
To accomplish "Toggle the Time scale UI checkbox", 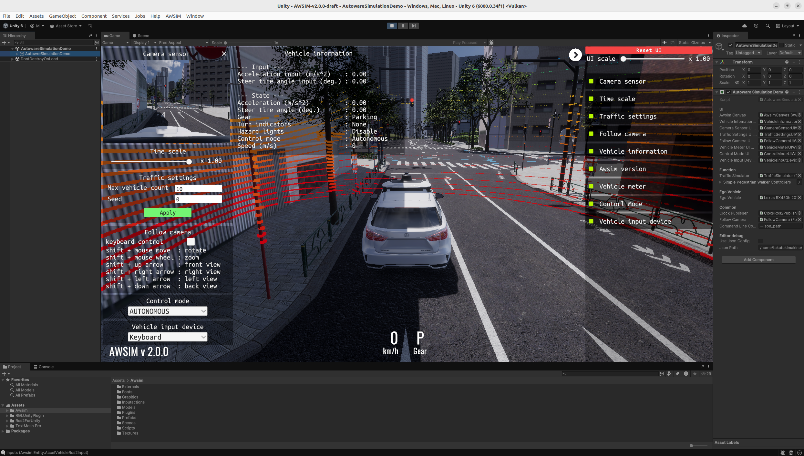I will click(x=591, y=99).
